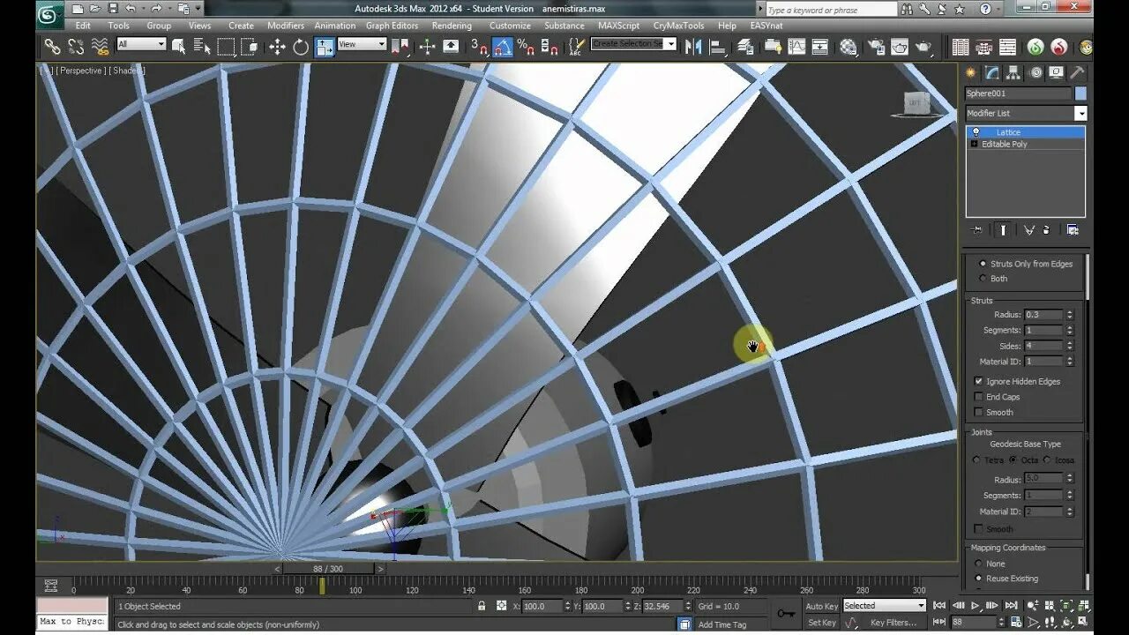
Task: Toggle the Angle Snap button
Action: point(502,47)
